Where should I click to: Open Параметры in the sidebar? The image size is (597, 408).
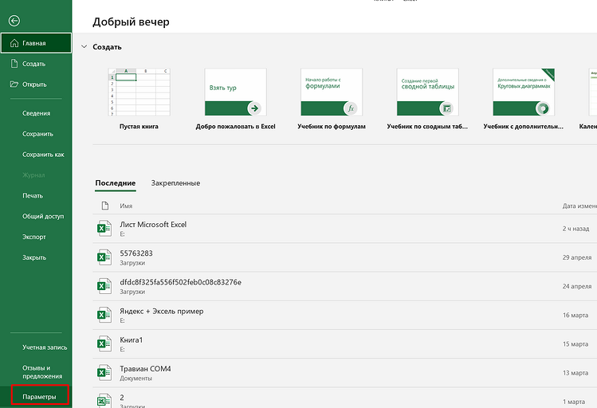pos(40,396)
